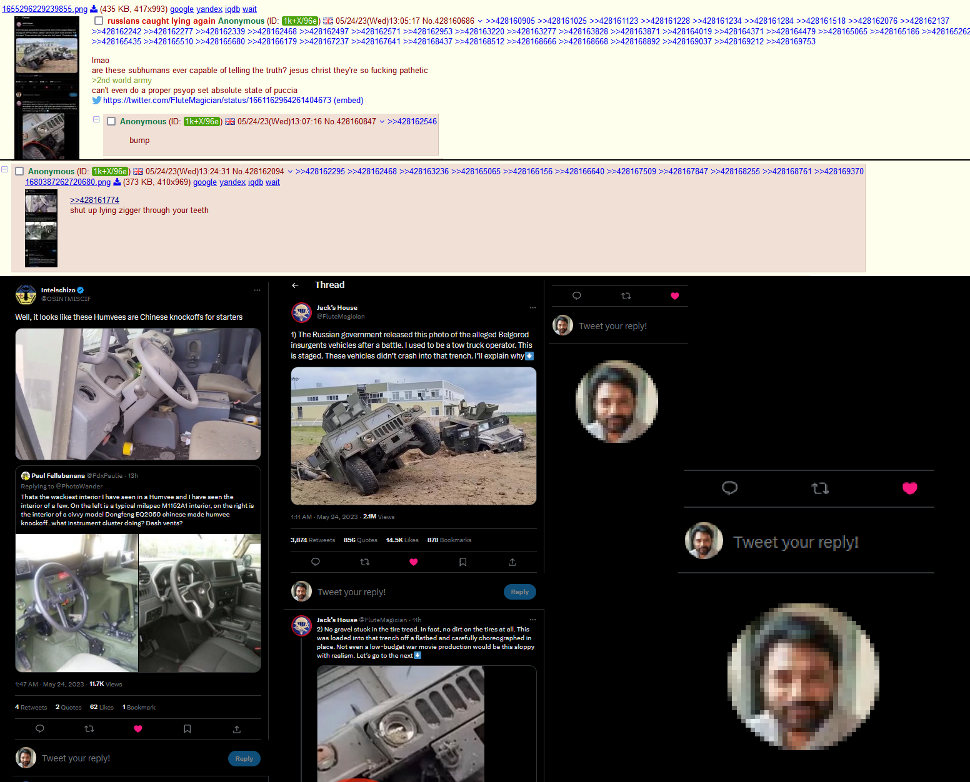This screenshot has height=782, width=970.
Task: Click the retweet icon below the 3,874 Retweets stats
Action: click(x=365, y=562)
